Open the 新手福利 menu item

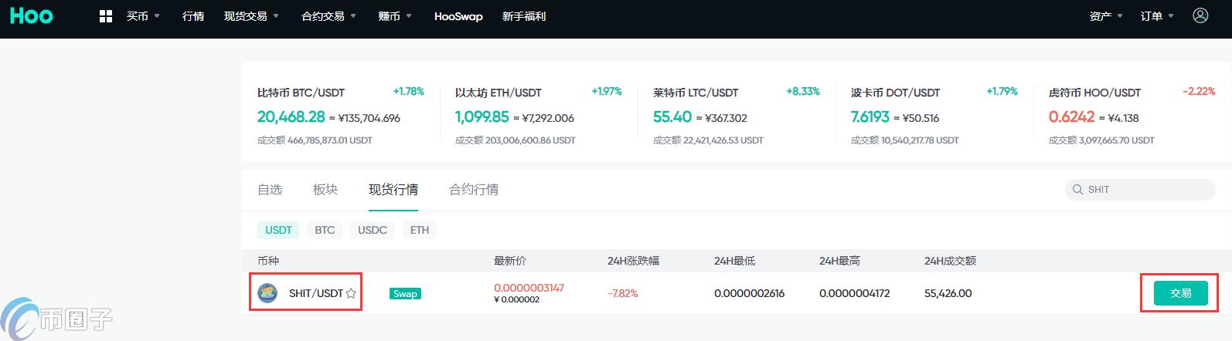[524, 16]
